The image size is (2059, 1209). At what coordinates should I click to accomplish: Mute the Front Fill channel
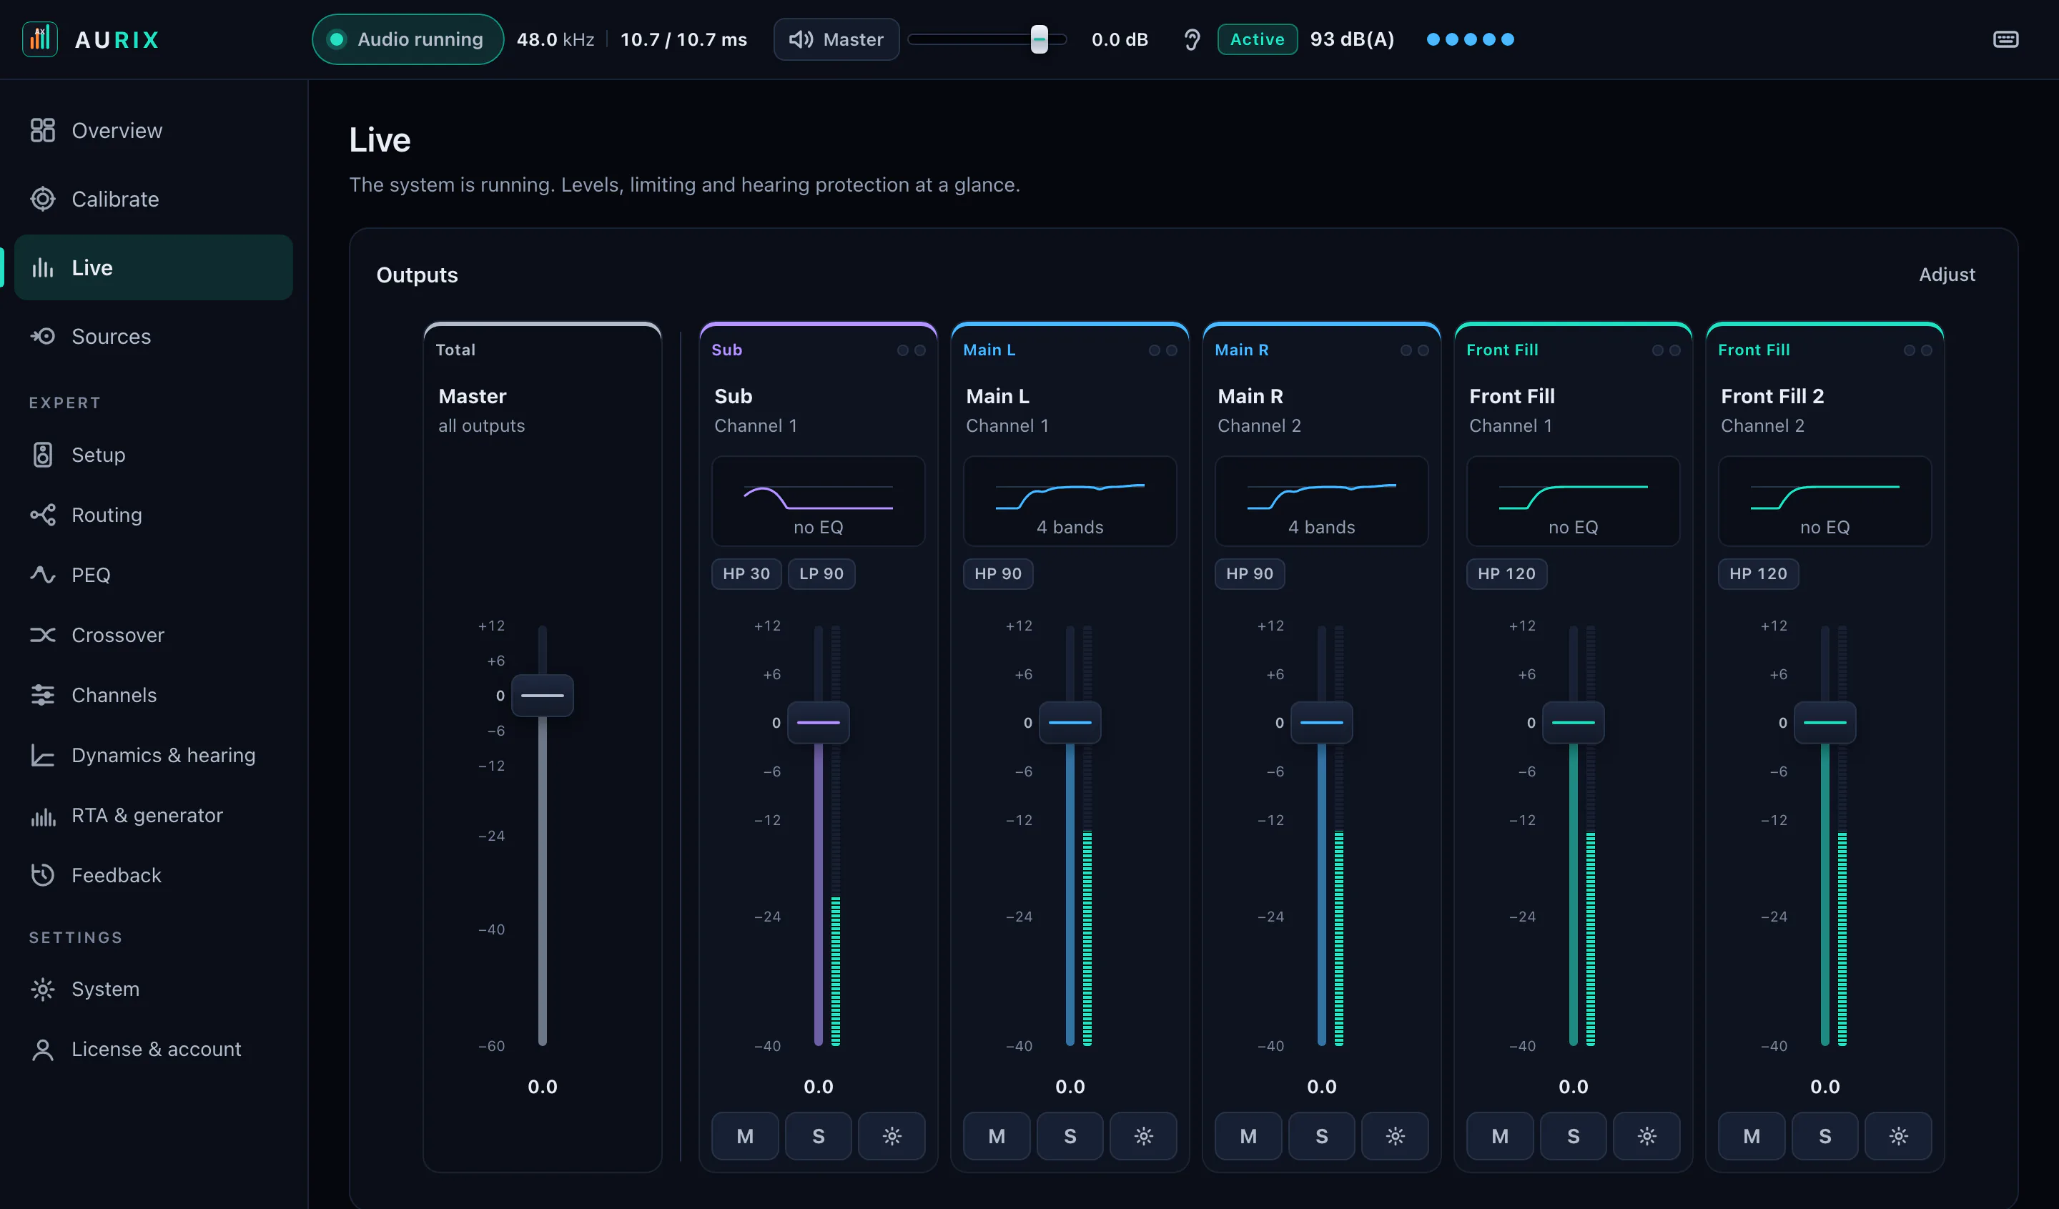pos(1499,1135)
